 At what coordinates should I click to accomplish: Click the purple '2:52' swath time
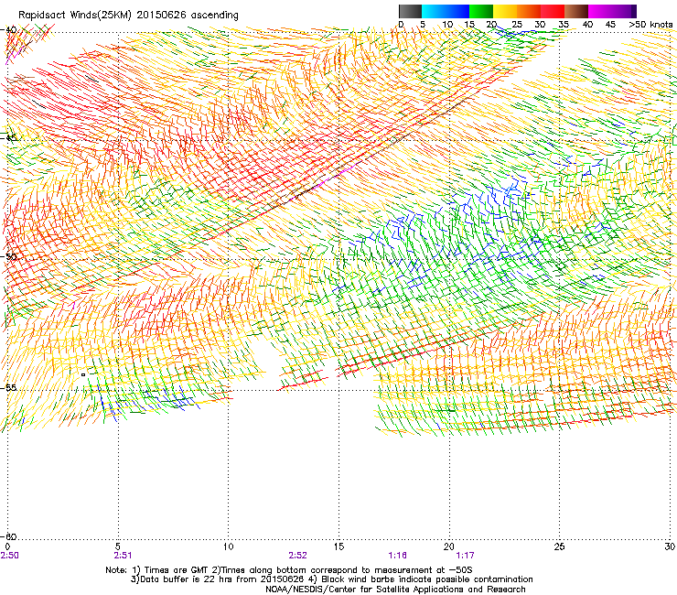298,556
